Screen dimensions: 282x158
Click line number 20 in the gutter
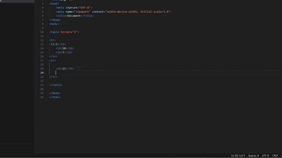pos(42,73)
